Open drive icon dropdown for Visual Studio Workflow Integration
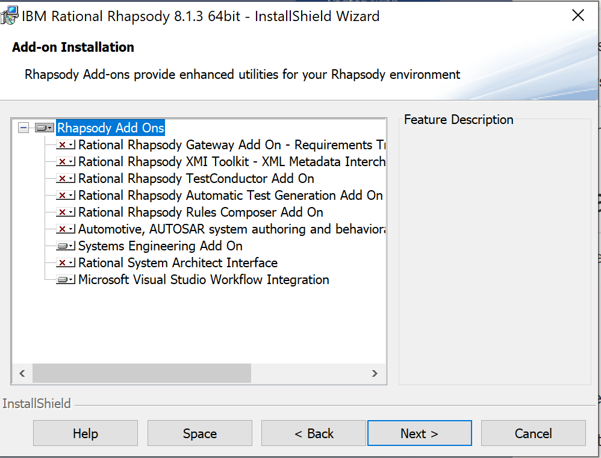Viewport: 601px width, 458px height. pyautogui.click(x=66, y=280)
